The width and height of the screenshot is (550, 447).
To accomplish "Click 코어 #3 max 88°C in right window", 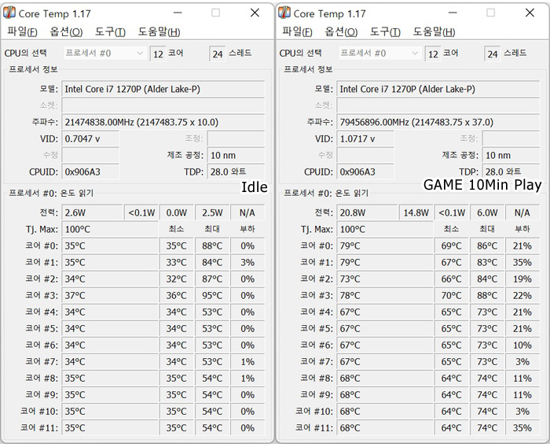I will click(487, 296).
